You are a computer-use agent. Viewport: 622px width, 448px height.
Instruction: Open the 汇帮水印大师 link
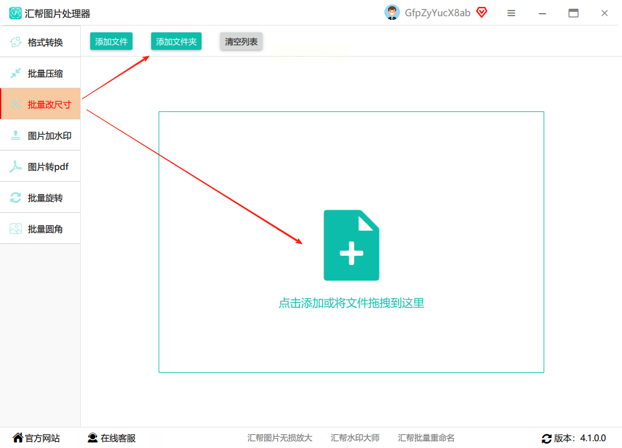coord(355,438)
